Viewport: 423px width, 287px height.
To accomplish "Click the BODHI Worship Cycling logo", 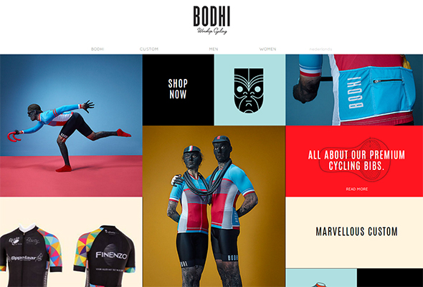I will tap(211, 20).
